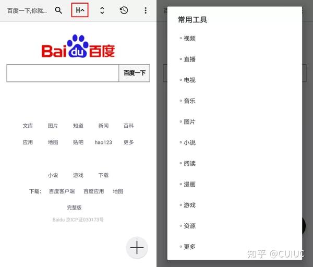Open the 游戏 link on Baidu homepage
Image resolution: width=313 pixels, height=267 pixels.
pos(78,175)
